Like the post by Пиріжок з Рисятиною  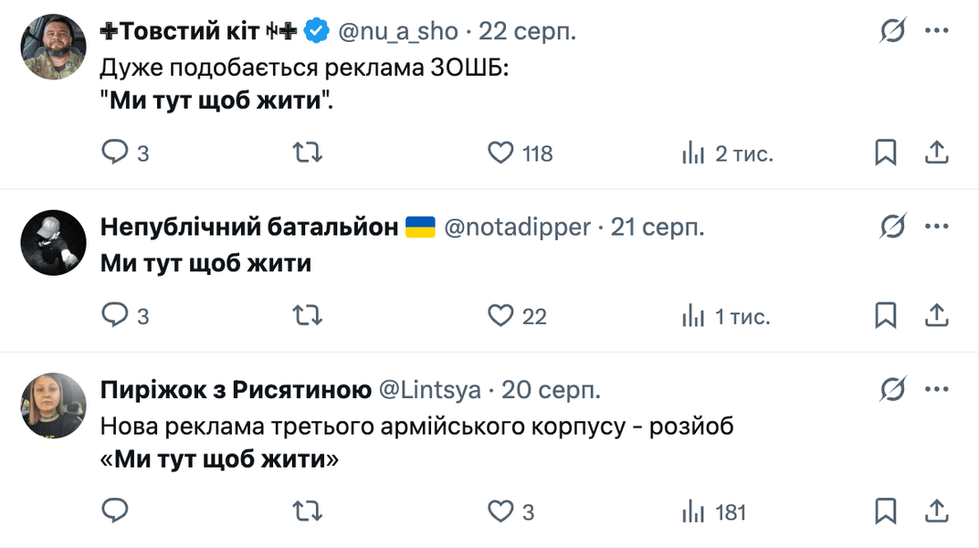tap(500, 512)
